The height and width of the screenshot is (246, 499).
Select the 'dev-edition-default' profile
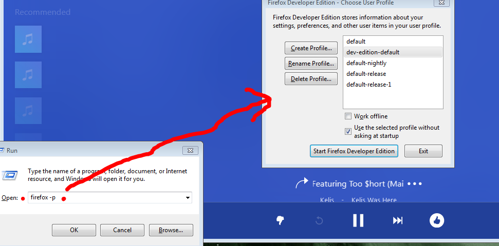tap(393, 52)
